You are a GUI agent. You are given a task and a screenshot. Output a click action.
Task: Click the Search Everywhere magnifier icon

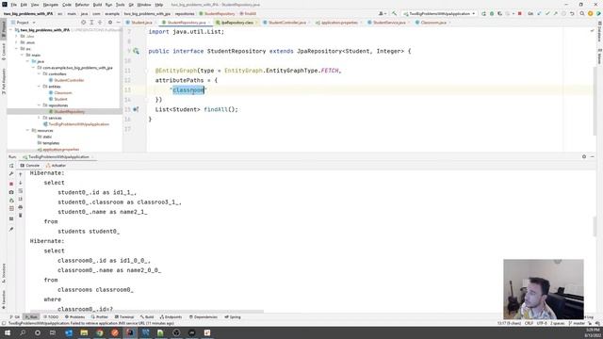pyautogui.click(x=582, y=13)
